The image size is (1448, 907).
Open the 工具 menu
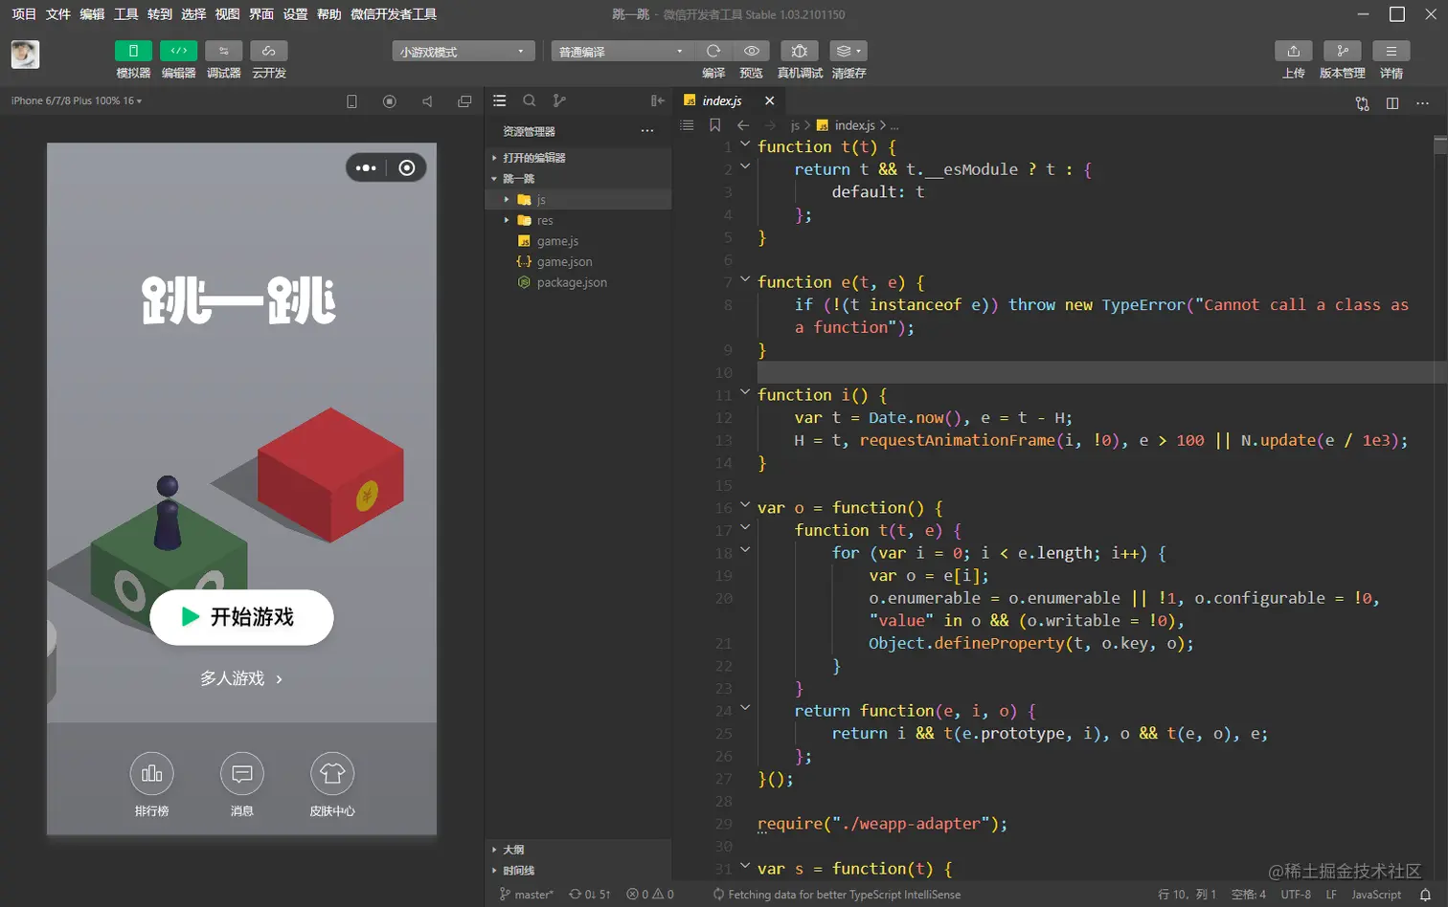tap(125, 14)
